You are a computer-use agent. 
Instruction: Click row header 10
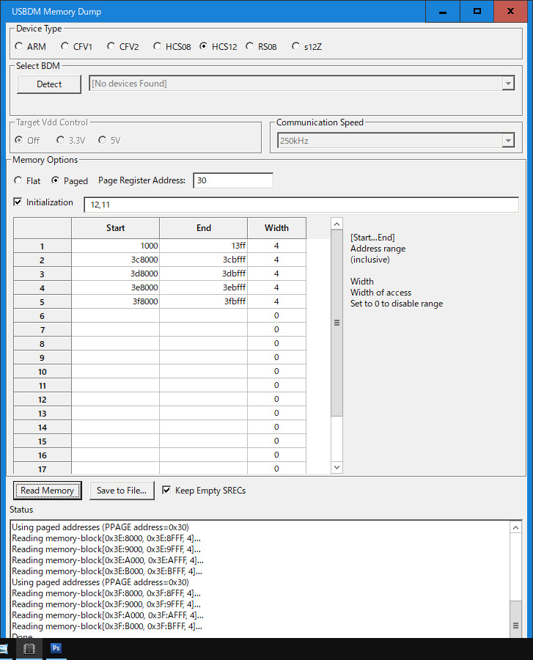[x=42, y=372]
